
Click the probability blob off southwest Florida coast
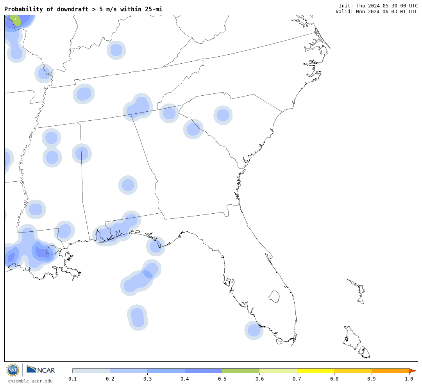tap(254, 330)
